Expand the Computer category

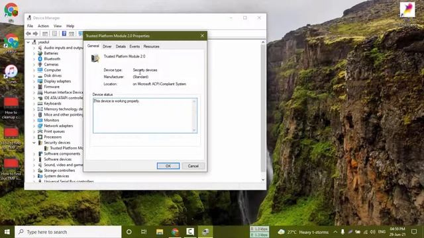tap(34, 70)
